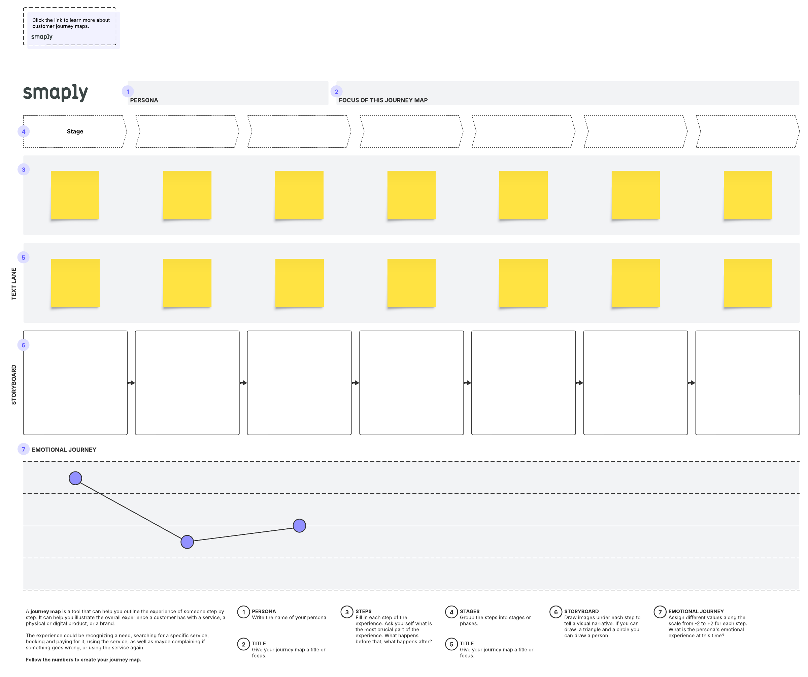Click the first yellow sticky note in steps row
Screen dimensions: 808x677
(75, 195)
